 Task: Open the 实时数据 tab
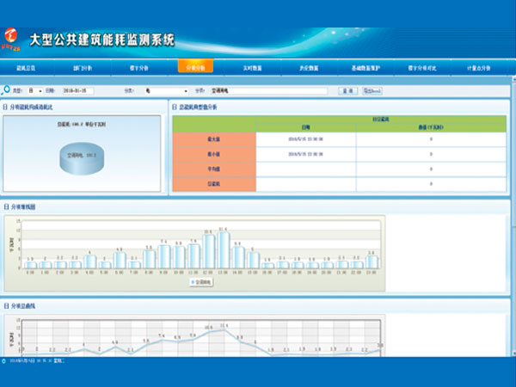click(x=251, y=66)
